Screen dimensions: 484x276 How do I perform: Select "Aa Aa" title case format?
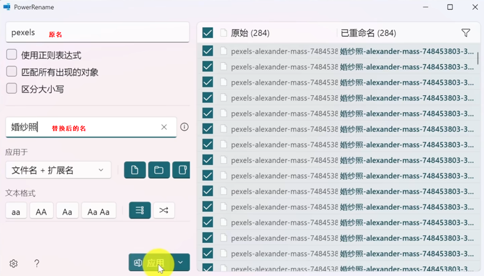[x=99, y=211]
